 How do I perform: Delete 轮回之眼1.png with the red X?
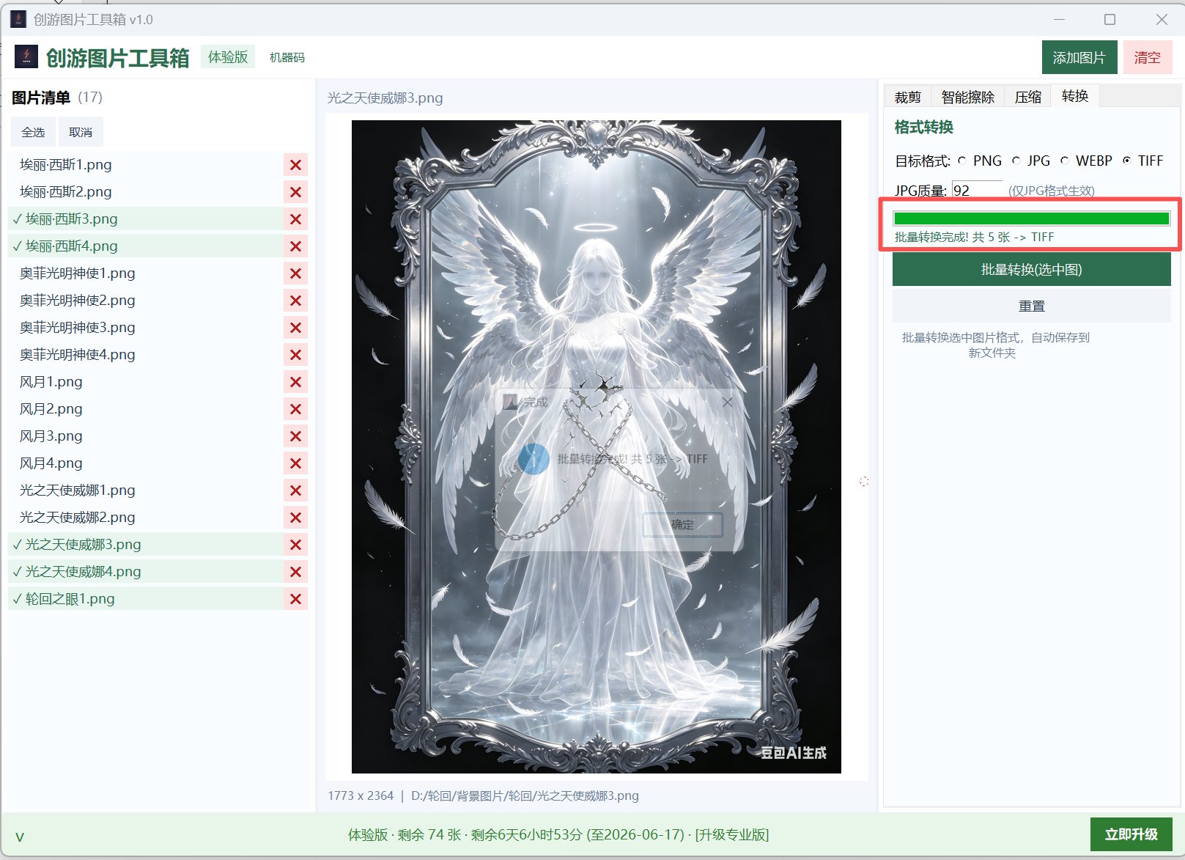tap(295, 599)
